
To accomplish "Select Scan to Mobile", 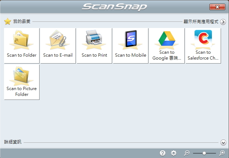I will pyautogui.click(x=131, y=46).
